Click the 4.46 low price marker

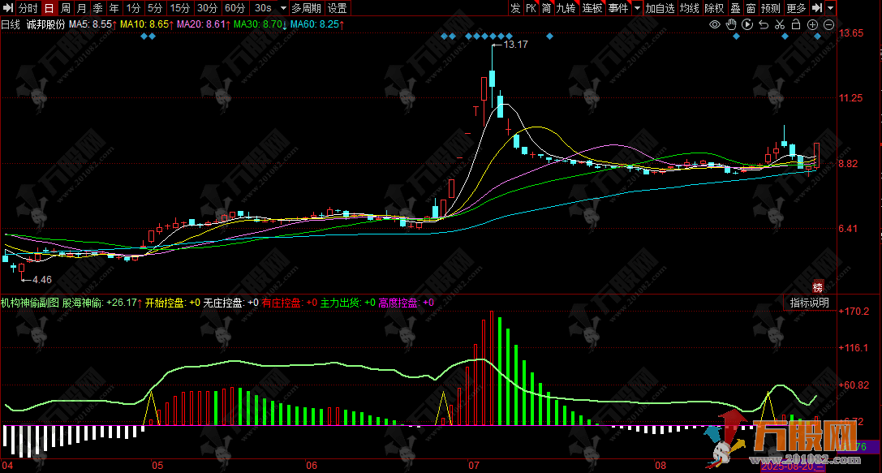(41, 280)
